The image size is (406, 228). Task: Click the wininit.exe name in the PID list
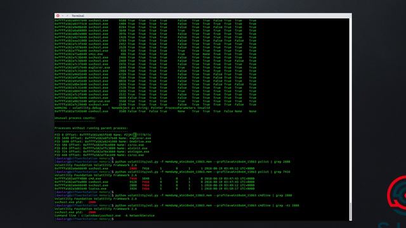[x=137, y=148]
